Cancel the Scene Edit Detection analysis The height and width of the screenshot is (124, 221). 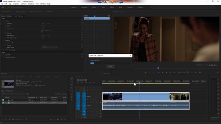click(110, 66)
